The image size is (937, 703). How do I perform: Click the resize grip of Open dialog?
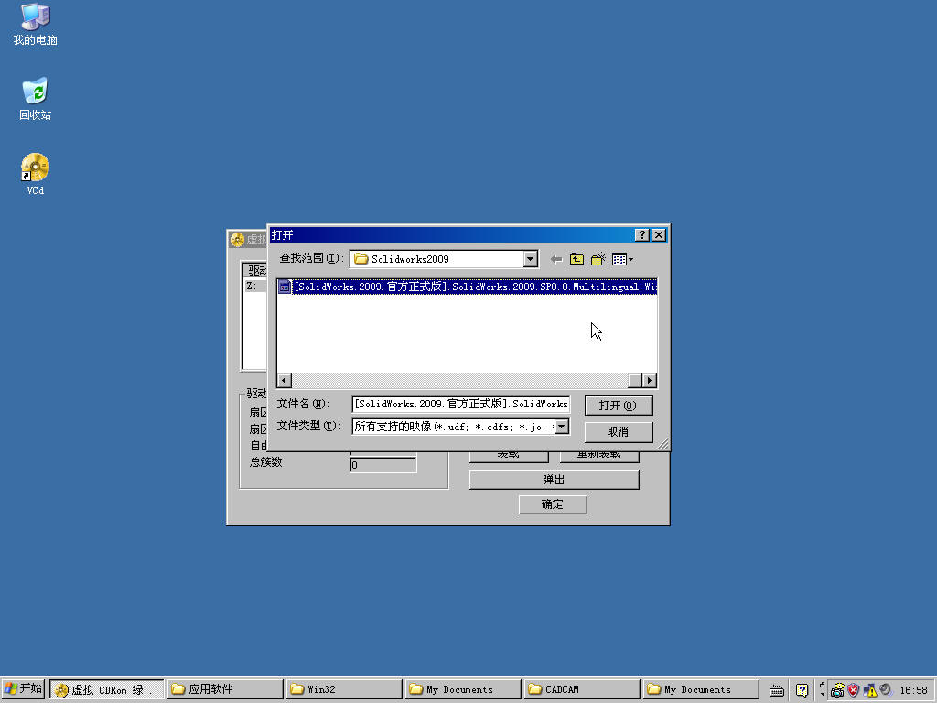click(663, 444)
